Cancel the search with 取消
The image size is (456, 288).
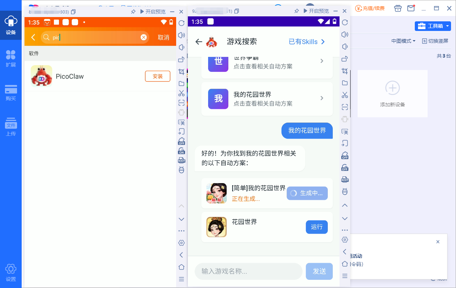pyautogui.click(x=163, y=37)
